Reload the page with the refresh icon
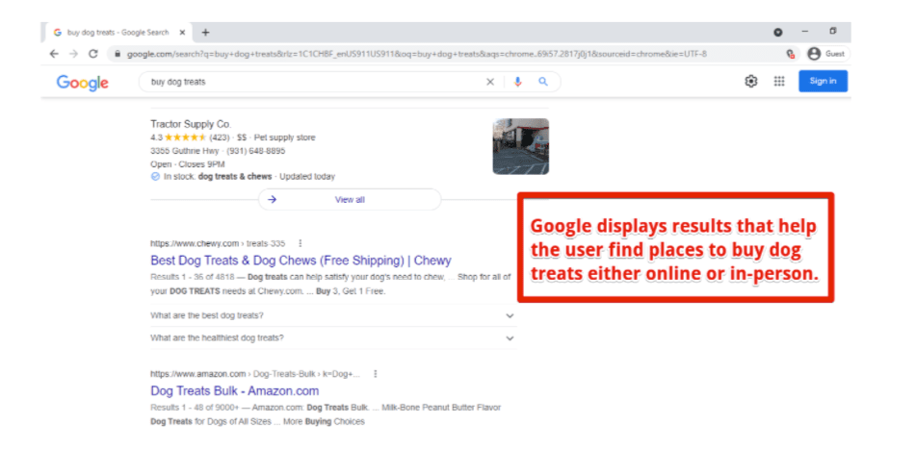The image size is (916, 474). (x=92, y=54)
